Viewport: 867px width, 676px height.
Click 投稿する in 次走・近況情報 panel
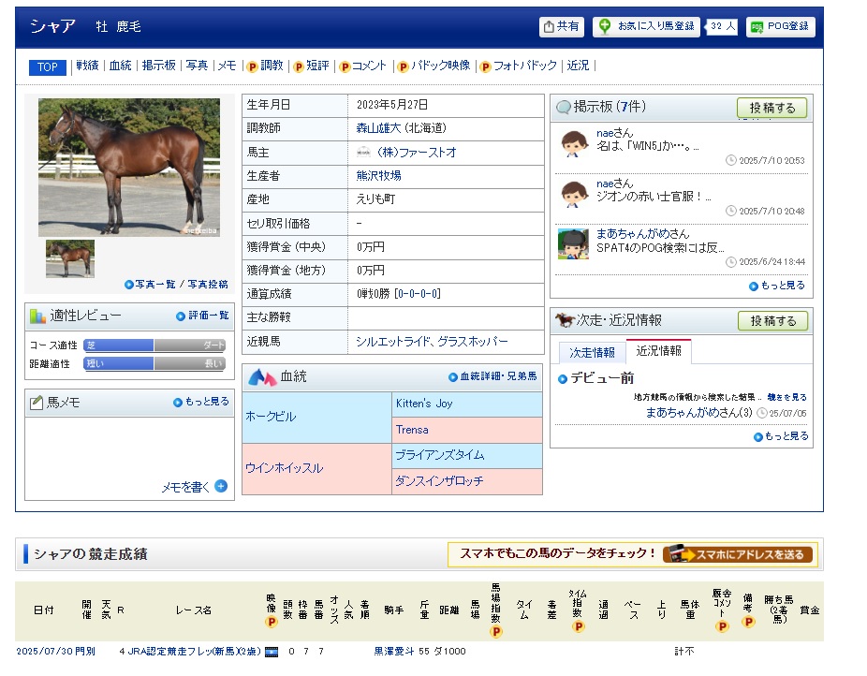pyautogui.click(x=773, y=321)
